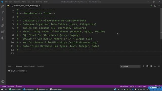The height and width of the screenshot is (91, 162).
Task: Open the PROBLEMS panel tab
Action: pyautogui.click(x=40, y=66)
